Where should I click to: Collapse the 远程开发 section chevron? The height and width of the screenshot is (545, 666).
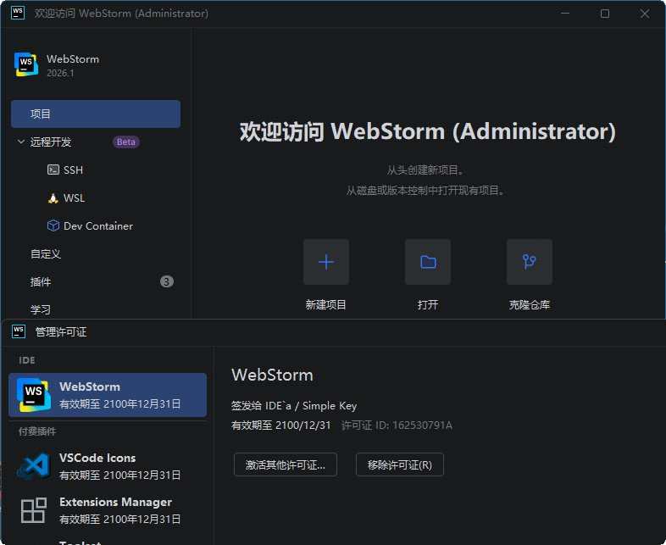coord(21,142)
